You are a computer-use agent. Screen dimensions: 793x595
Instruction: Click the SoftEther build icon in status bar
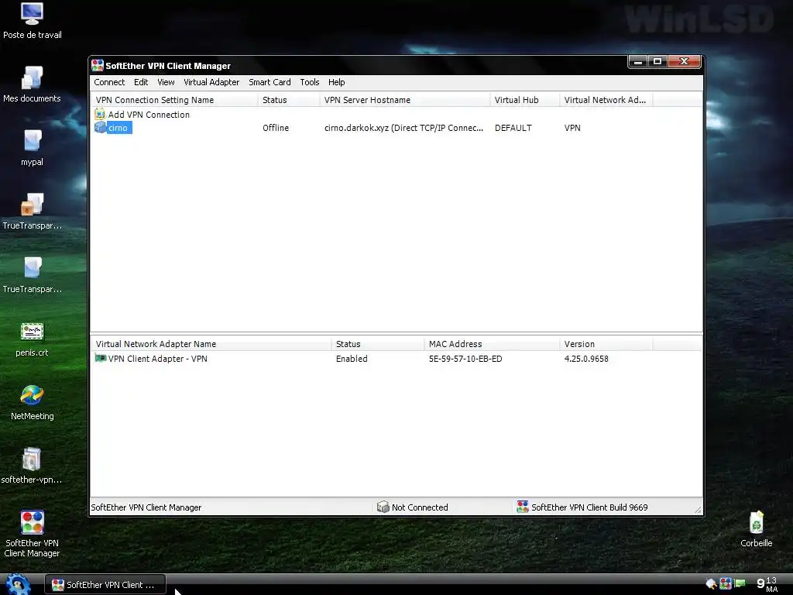click(523, 507)
